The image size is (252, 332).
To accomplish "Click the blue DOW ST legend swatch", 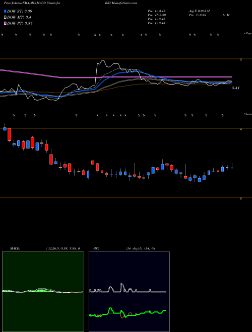I will pyautogui.click(x=5, y=11).
